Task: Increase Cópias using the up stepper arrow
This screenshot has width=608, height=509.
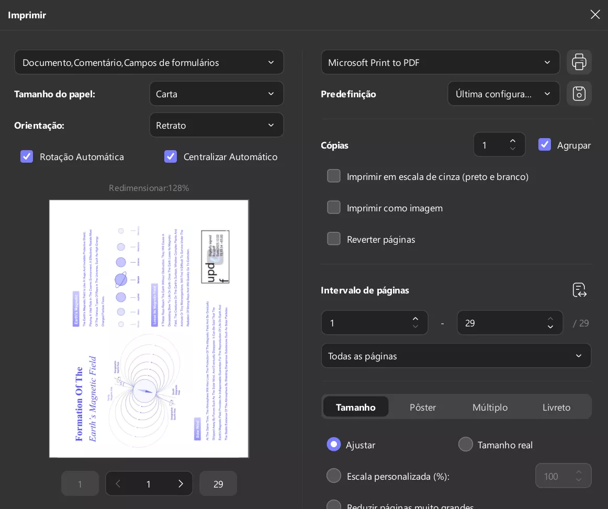Action: [513, 140]
